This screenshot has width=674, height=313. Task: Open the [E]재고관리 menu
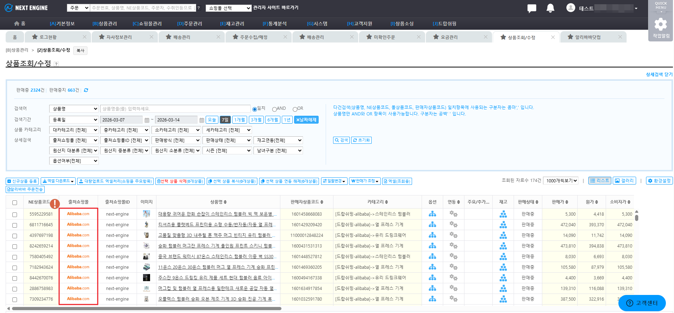tap(232, 24)
